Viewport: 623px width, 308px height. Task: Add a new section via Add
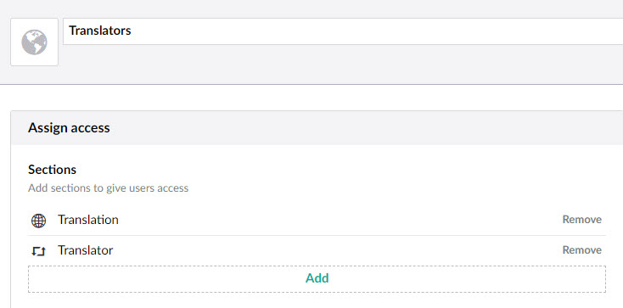coord(317,278)
